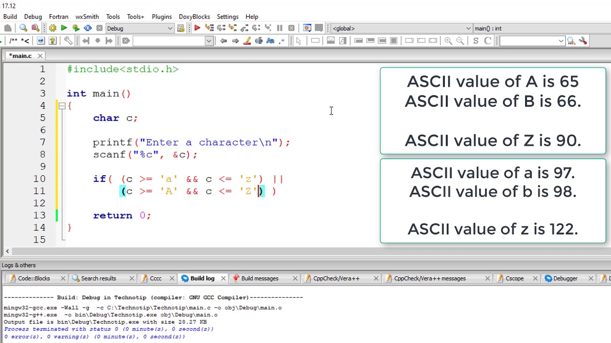
Task: Run the search magnifier icon beside search field
Action: 571,41
